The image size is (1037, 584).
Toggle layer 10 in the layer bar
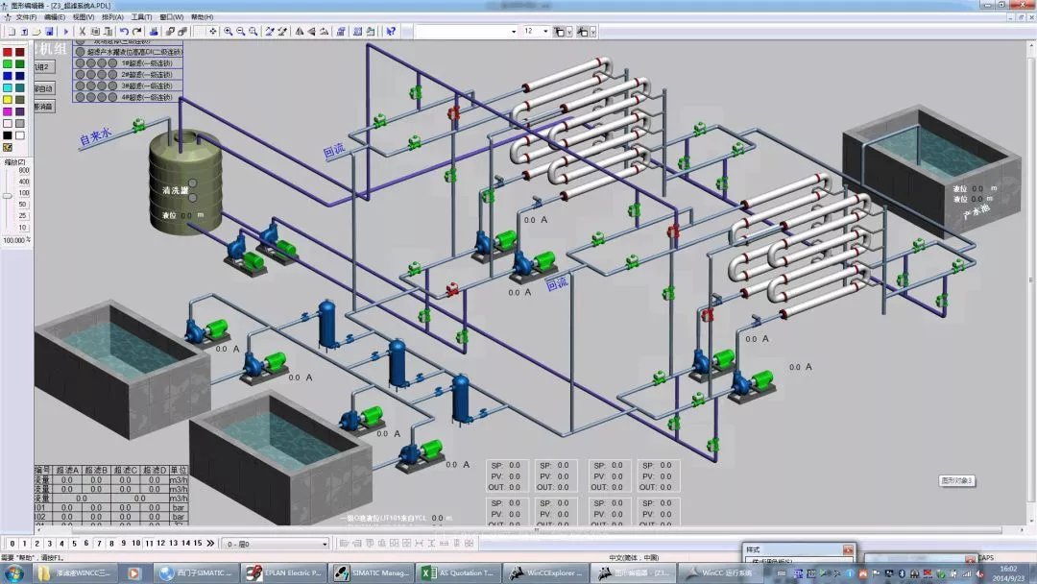136,544
